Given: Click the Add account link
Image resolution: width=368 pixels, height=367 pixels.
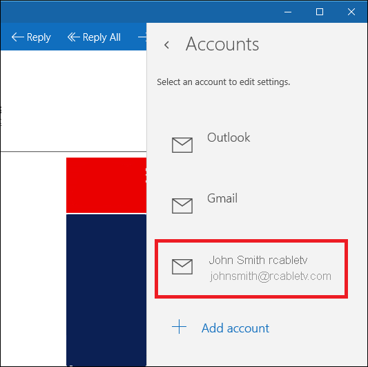Looking at the screenshot, I should [235, 328].
